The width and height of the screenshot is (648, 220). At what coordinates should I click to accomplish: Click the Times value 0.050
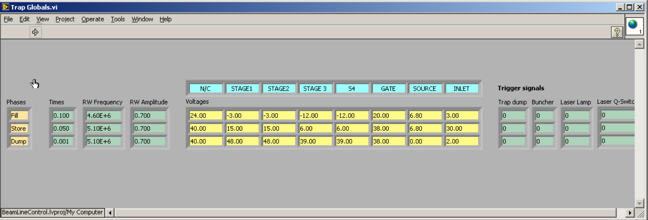63,128
